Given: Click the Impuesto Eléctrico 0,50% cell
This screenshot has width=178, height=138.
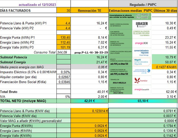Looking at the screenshot, I should pyautogui.click(x=64, y=72).
